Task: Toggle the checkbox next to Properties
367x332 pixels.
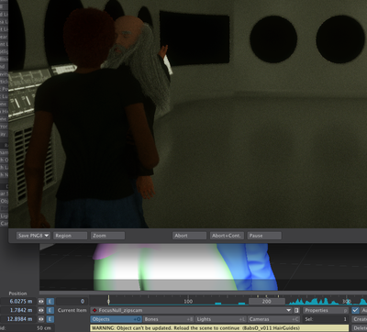Action: (x=355, y=310)
